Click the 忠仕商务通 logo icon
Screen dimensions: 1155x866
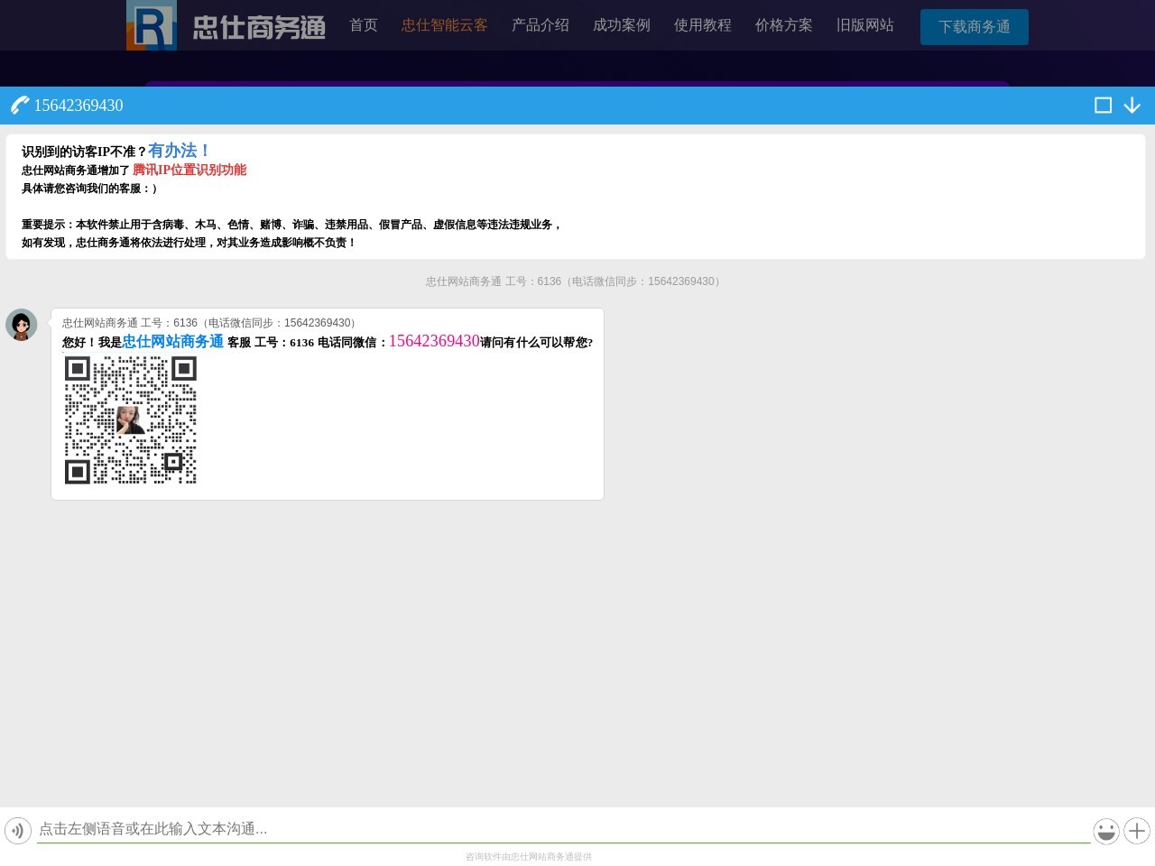[x=152, y=25]
